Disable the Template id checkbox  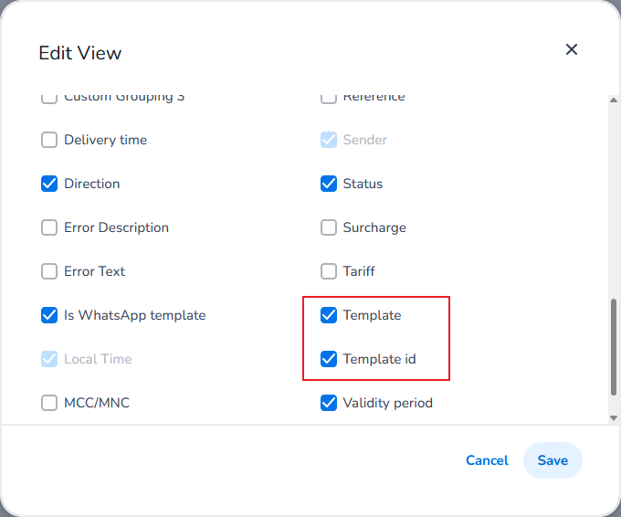tap(329, 359)
